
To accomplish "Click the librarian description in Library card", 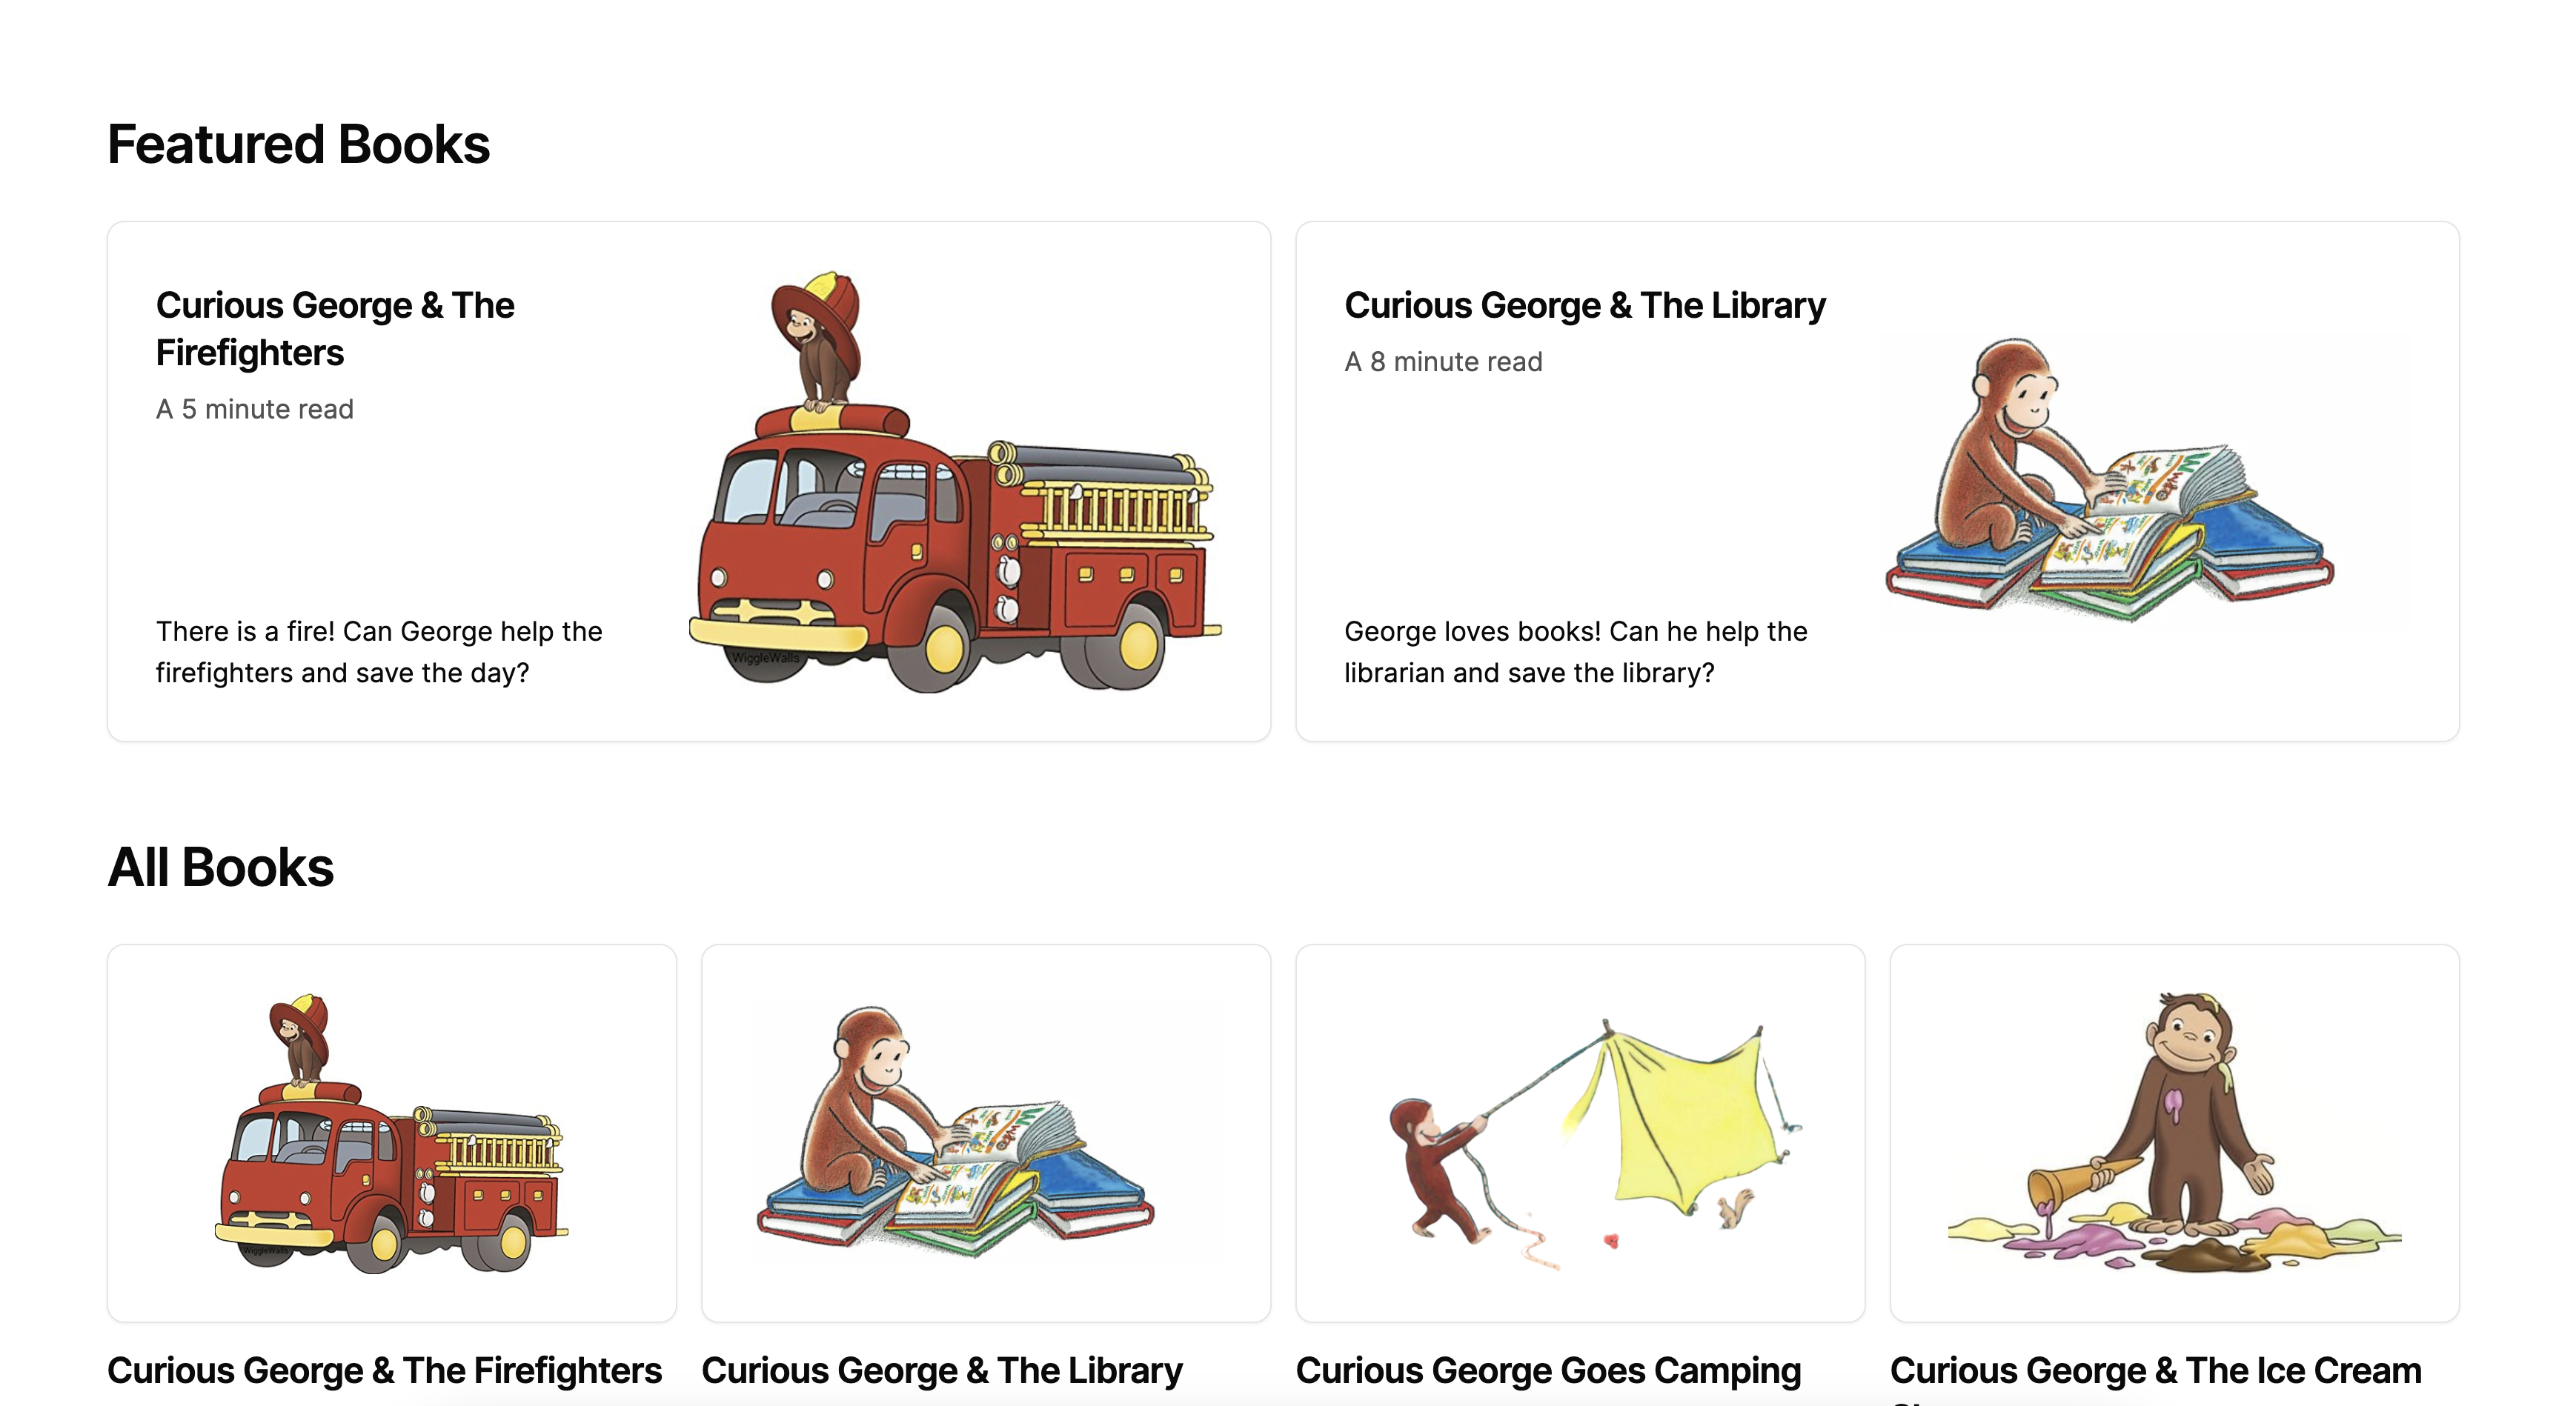I will point(1576,652).
